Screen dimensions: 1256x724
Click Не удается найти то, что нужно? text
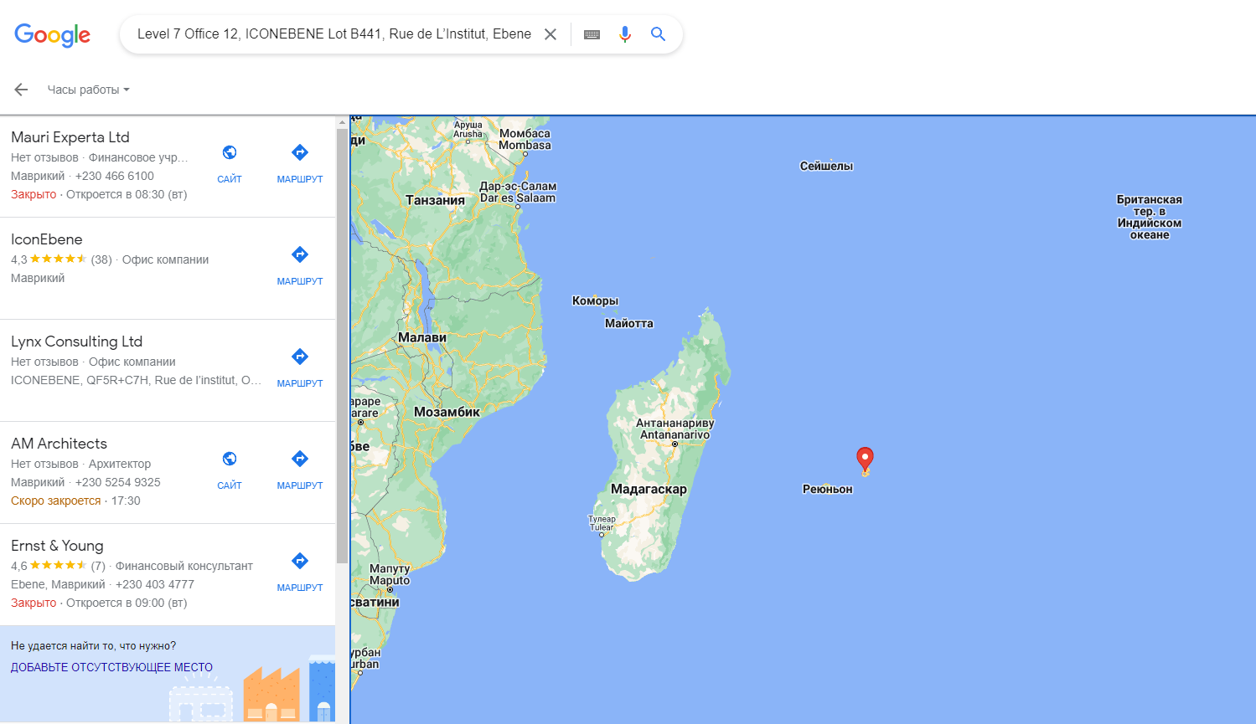(94, 645)
